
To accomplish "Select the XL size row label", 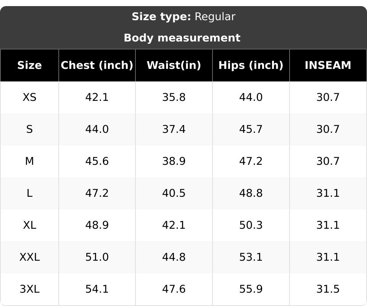I will 29,225.
